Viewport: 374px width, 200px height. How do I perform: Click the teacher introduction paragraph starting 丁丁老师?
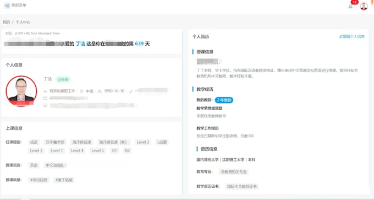point(277,73)
